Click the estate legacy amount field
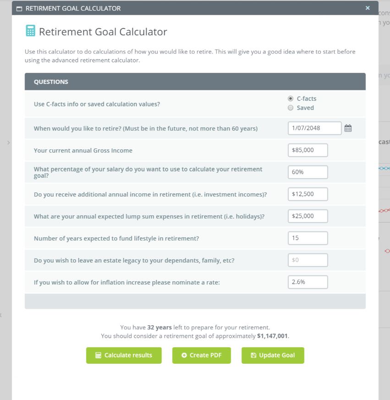390x400 pixels. pos(308,260)
